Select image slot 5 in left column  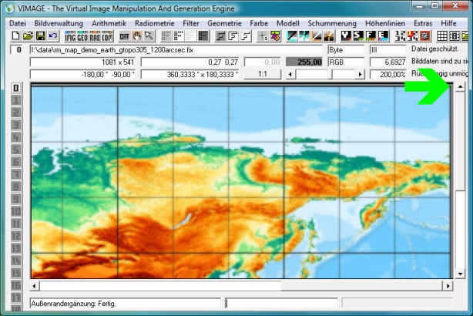15,150
